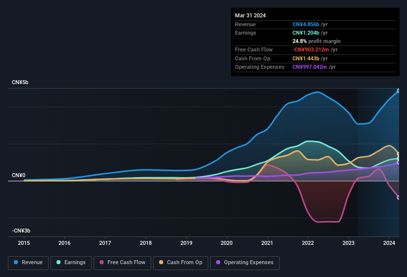
Task: Click the 2021 x-axis label
Action: [267, 243]
